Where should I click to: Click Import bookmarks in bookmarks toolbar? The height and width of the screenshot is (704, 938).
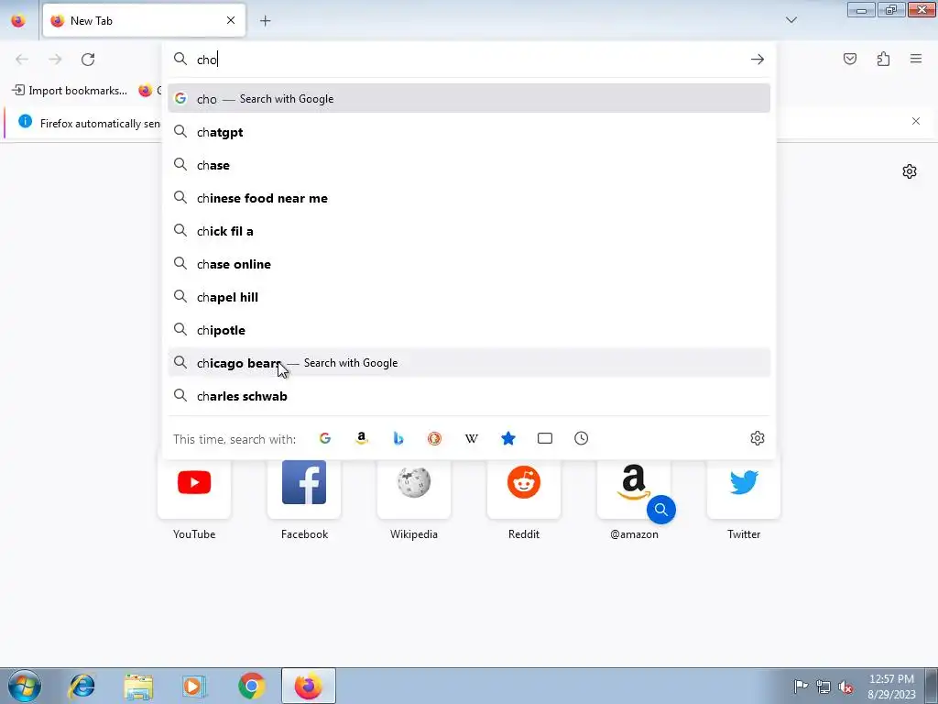[70, 91]
